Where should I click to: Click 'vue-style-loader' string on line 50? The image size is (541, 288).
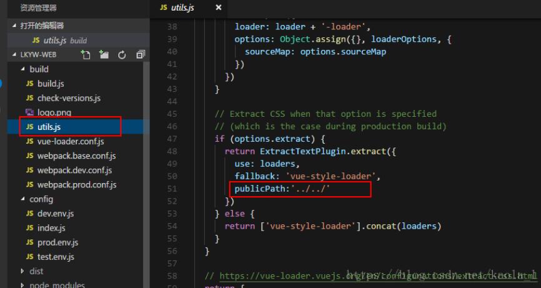tap(330, 176)
